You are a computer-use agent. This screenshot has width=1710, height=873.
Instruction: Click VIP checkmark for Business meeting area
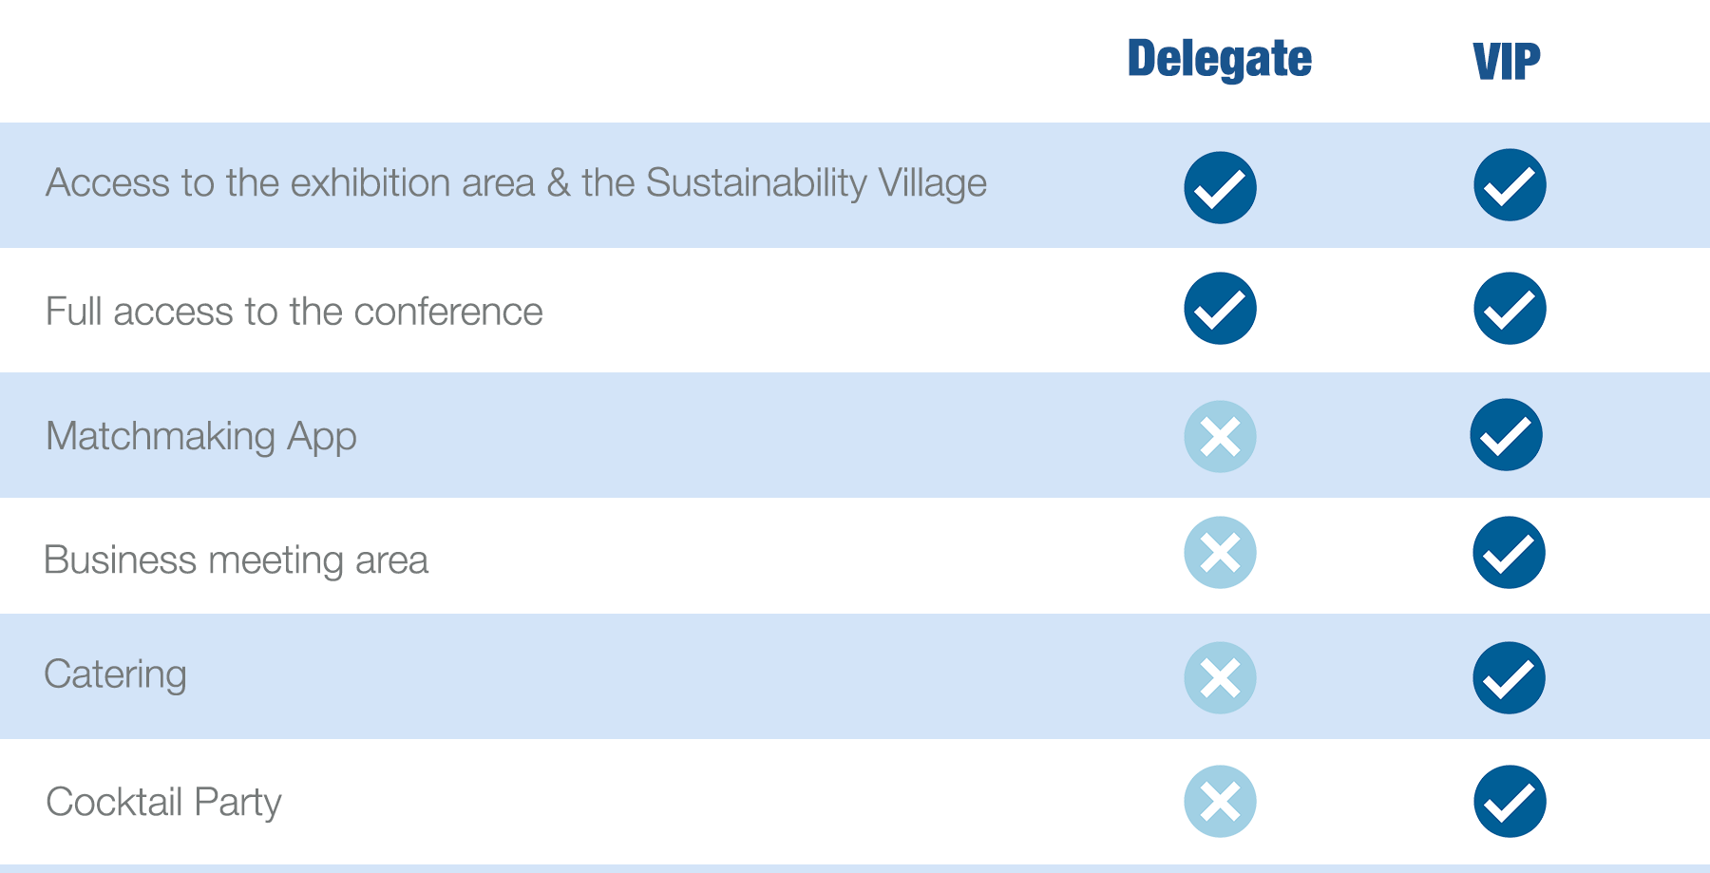1509,553
